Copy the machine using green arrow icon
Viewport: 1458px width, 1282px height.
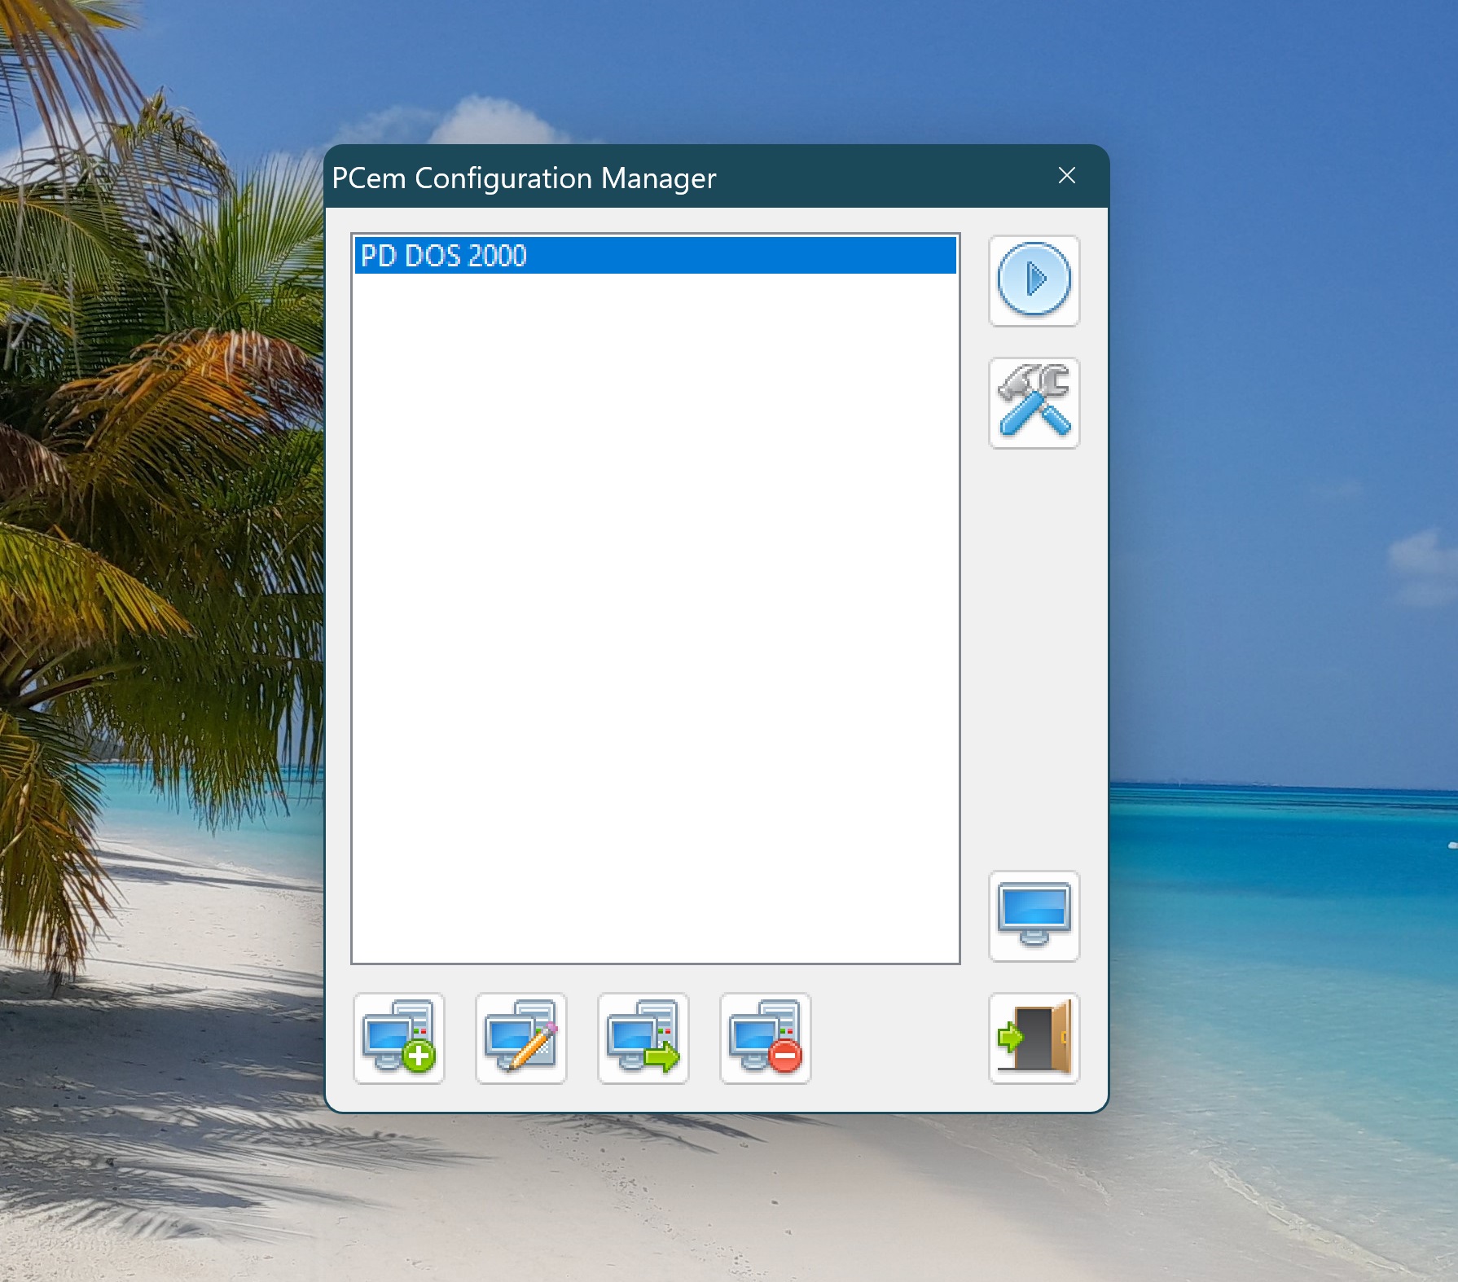pyautogui.click(x=643, y=1038)
